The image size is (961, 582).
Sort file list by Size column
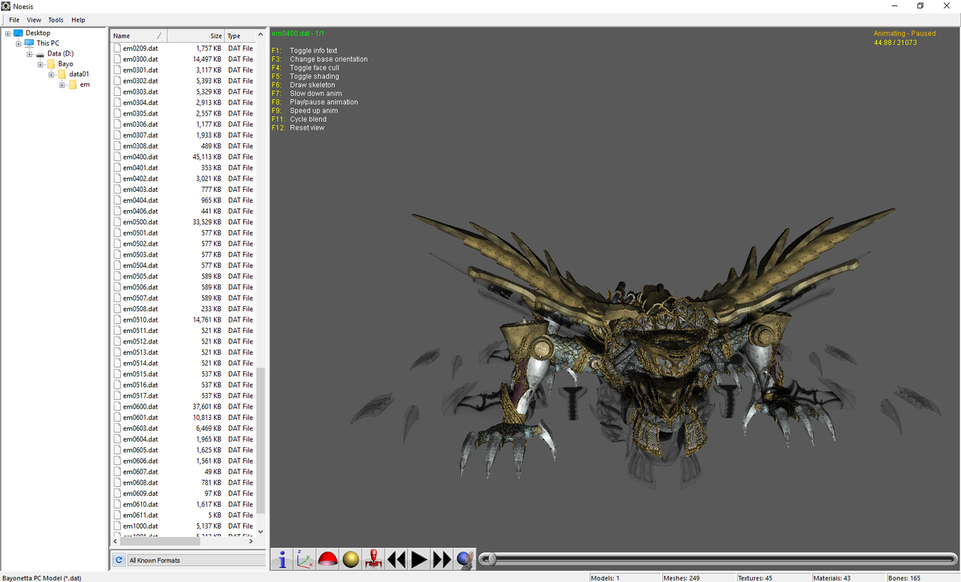[196, 36]
